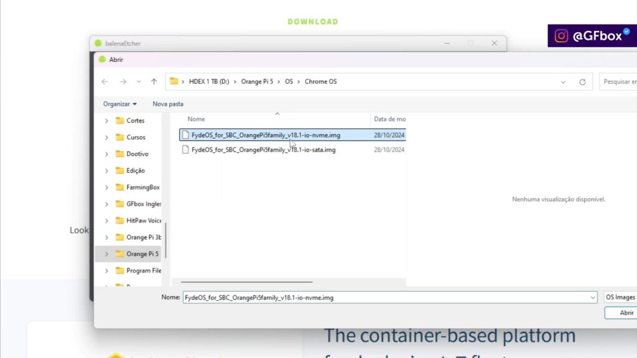Click the horizontal scrollbar under the file list
The height and width of the screenshot is (358, 637).
[246, 282]
